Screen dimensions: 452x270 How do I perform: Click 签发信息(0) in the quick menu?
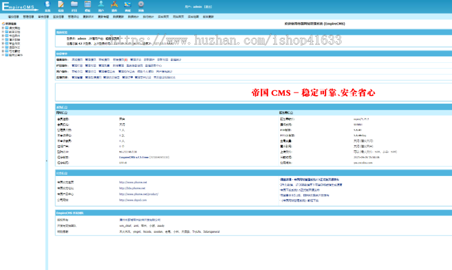tap(120, 60)
